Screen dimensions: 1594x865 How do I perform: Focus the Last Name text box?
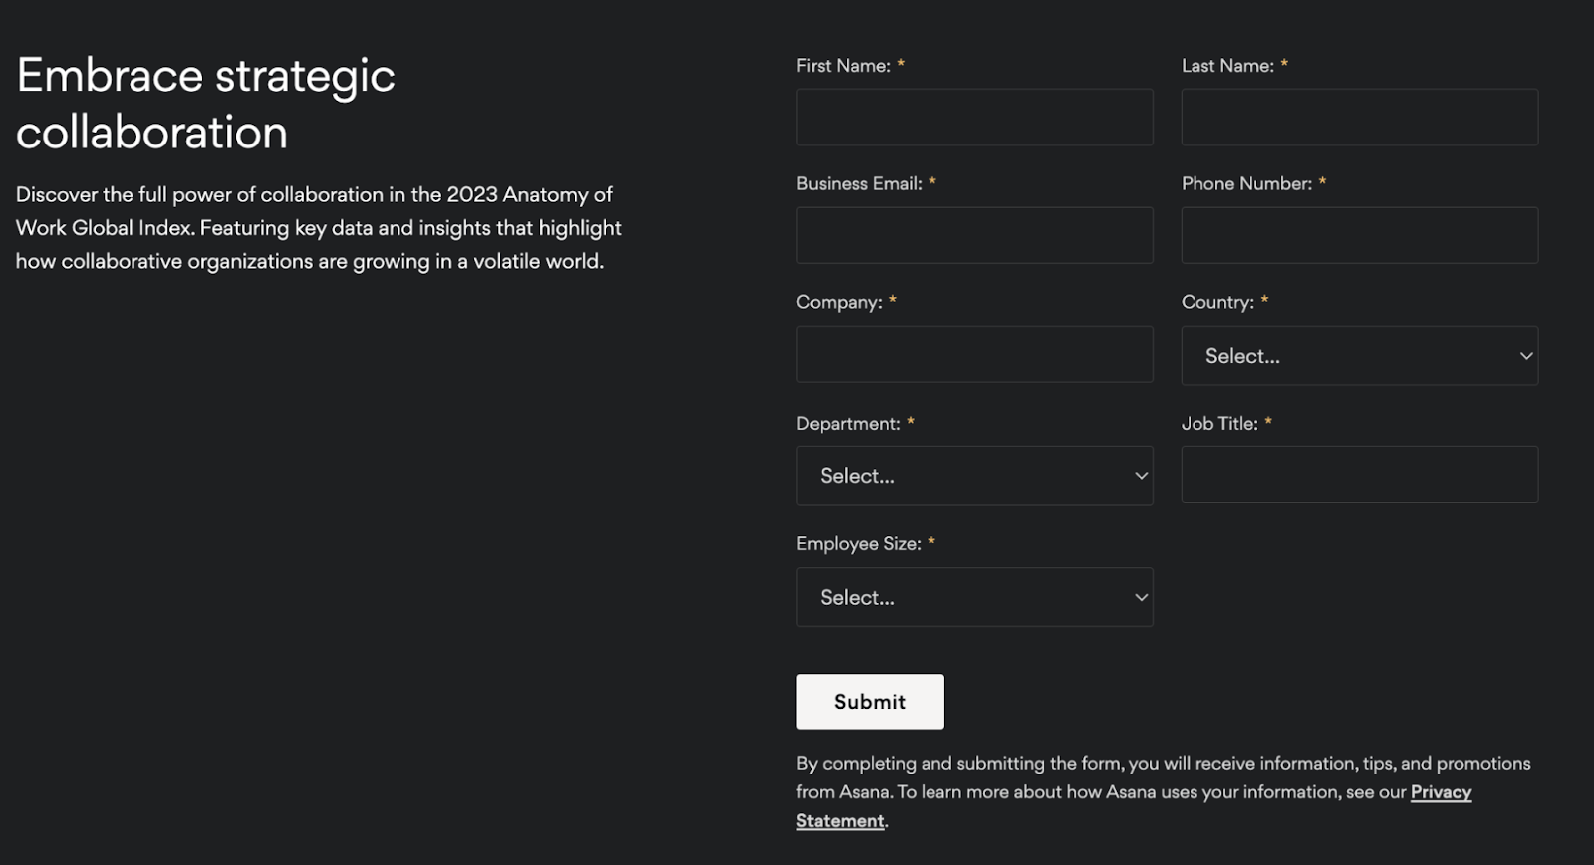point(1359,118)
